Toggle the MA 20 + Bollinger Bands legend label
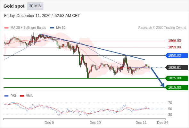The width and height of the screenshot is (189, 128). tap(28, 28)
